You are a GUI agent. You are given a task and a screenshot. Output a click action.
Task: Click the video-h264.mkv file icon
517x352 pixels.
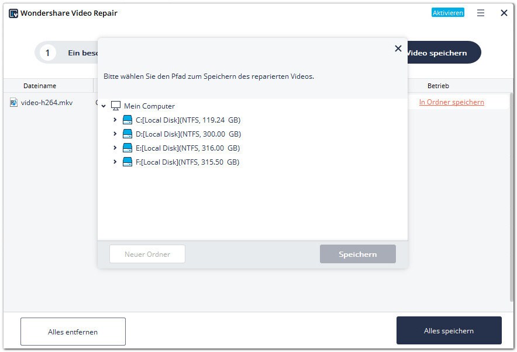point(14,103)
